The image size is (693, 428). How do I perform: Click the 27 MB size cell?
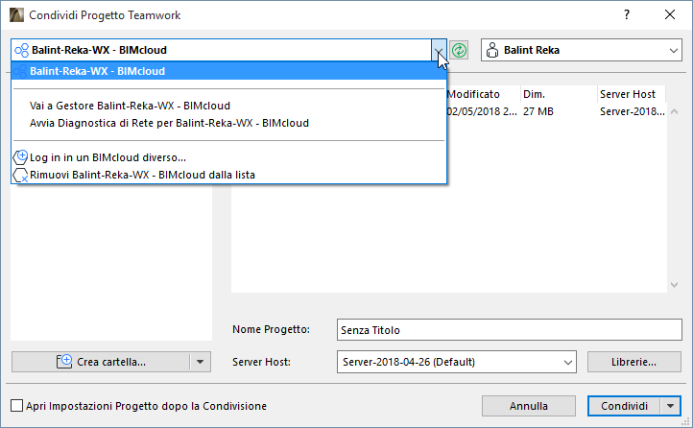tap(538, 111)
